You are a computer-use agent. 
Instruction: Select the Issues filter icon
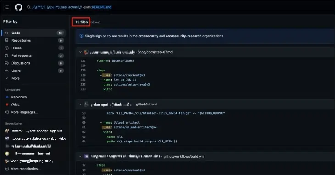point(6,48)
